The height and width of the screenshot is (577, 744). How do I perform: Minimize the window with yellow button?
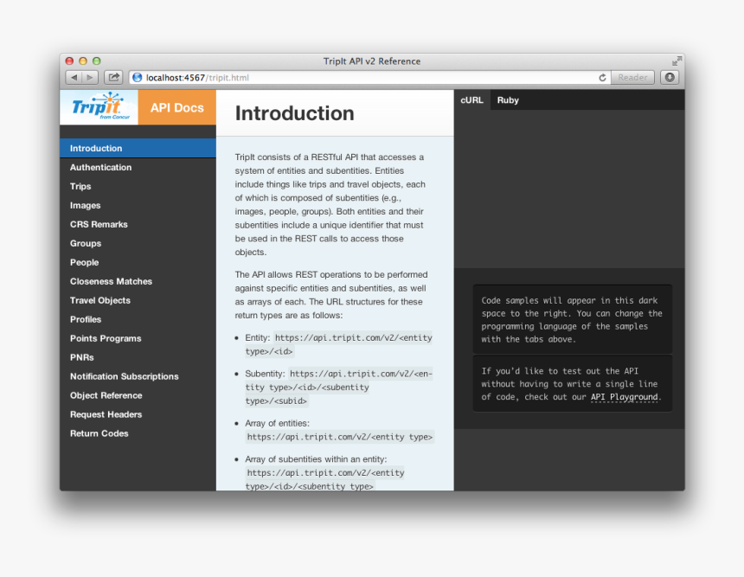tap(83, 61)
